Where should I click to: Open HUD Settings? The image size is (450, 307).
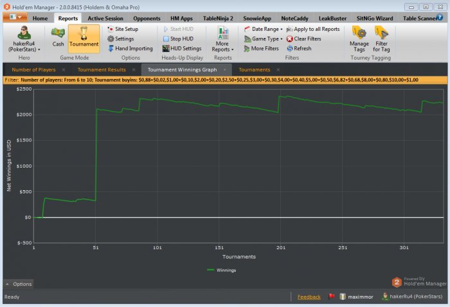pos(182,48)
